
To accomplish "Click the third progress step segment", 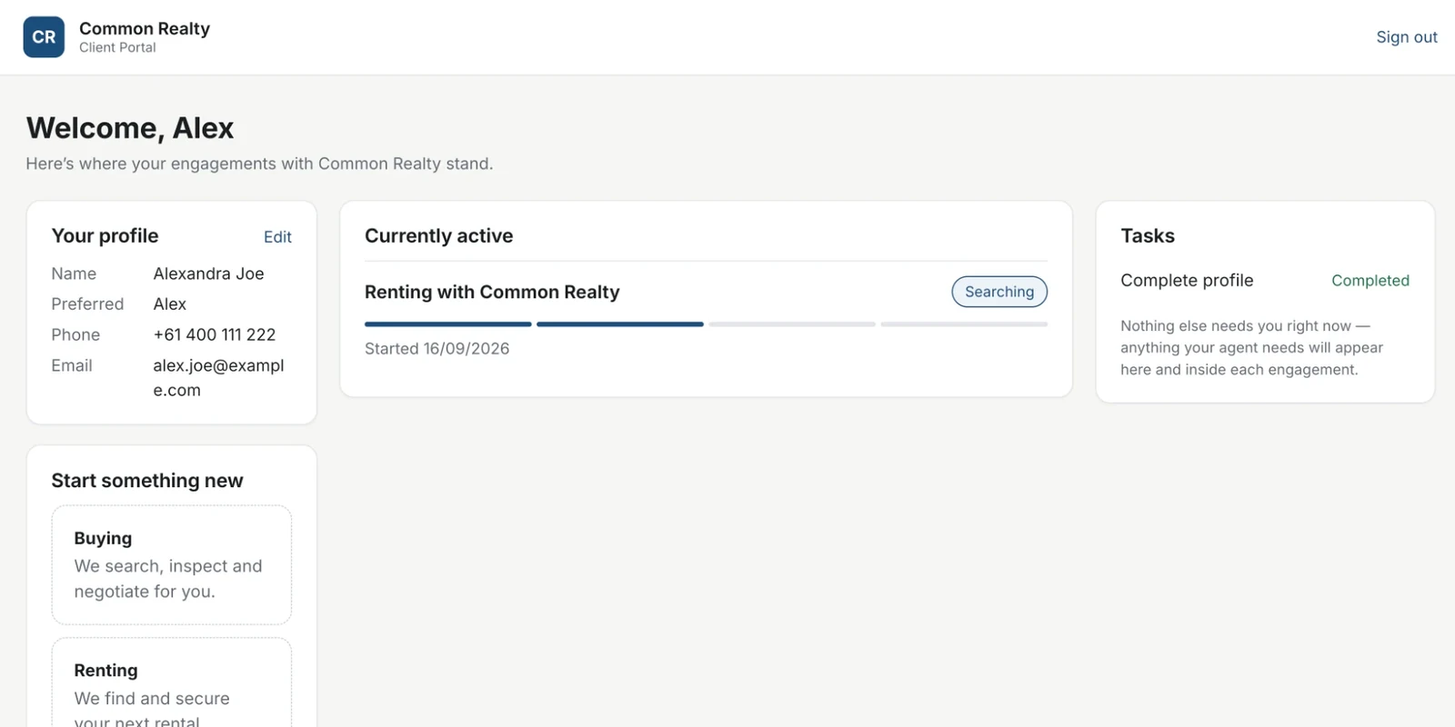I will [792, 324].
